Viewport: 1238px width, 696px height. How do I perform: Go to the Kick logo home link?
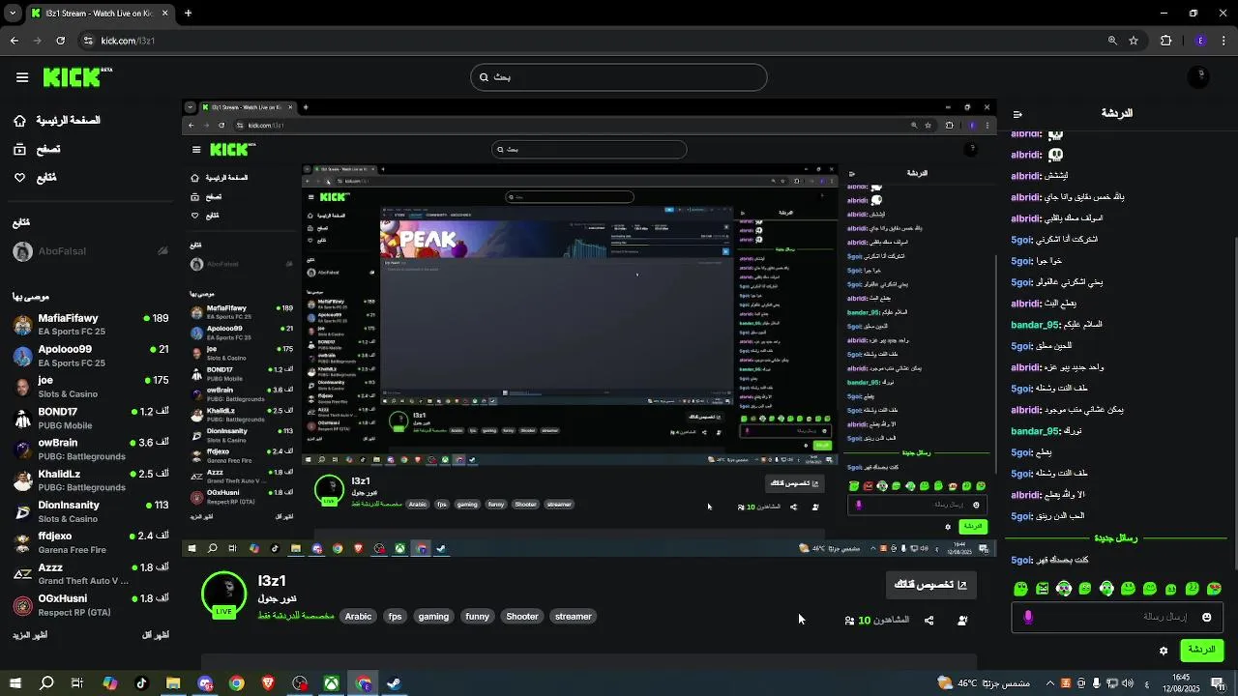77,77
